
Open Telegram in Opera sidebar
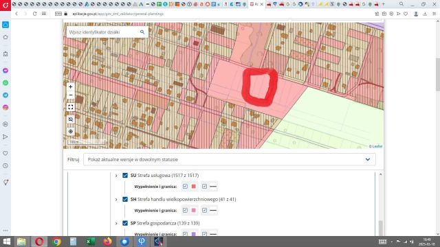click(x=5, y=95)
